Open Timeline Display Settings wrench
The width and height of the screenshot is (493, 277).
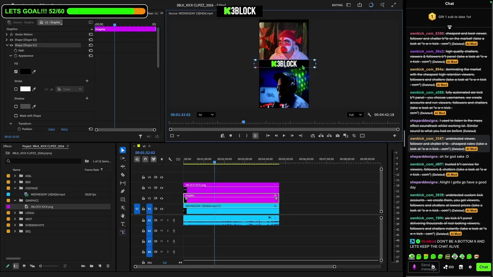(170, 159)
